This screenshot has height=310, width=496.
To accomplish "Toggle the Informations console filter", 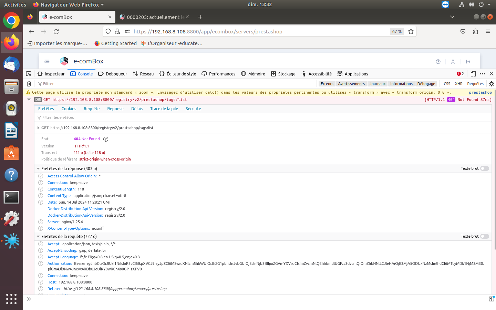I will 401,84.
